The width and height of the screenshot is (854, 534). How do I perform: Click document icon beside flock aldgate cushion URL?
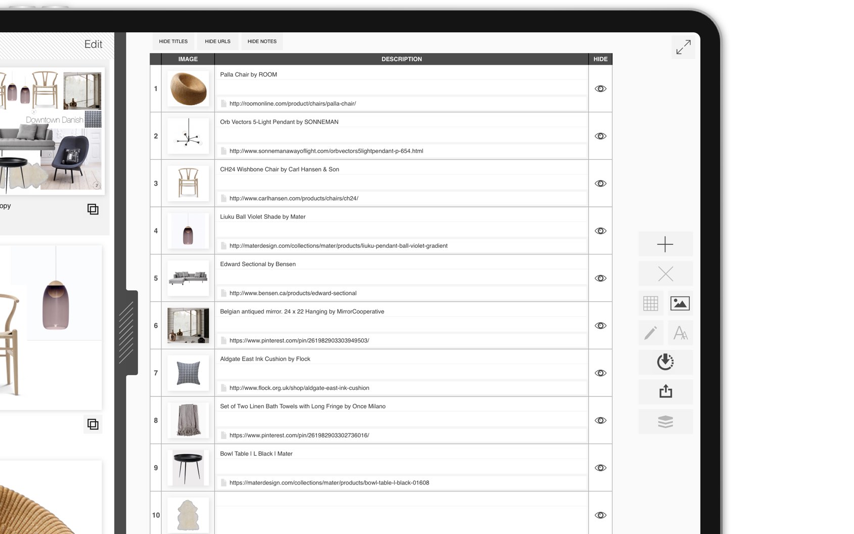(223, 388)
